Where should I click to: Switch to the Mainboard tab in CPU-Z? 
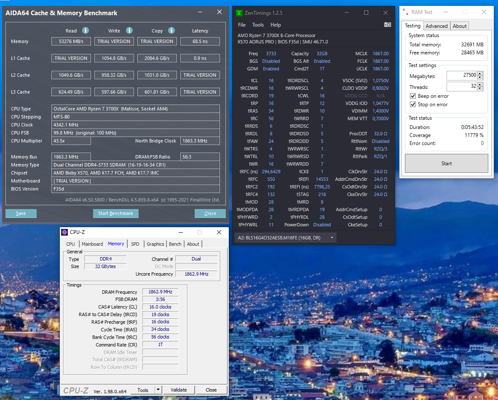(x=92, y=244)
